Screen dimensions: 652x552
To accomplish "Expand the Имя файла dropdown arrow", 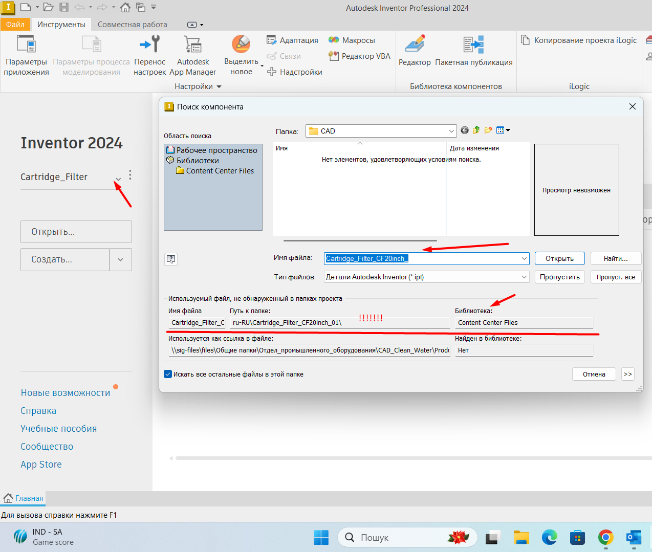I will tap(524, 258).
